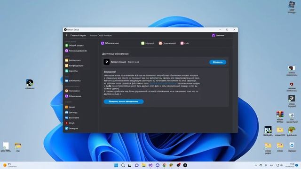
Task: Open File Explorer from the taskbar
Action: [x=143, y=165]
